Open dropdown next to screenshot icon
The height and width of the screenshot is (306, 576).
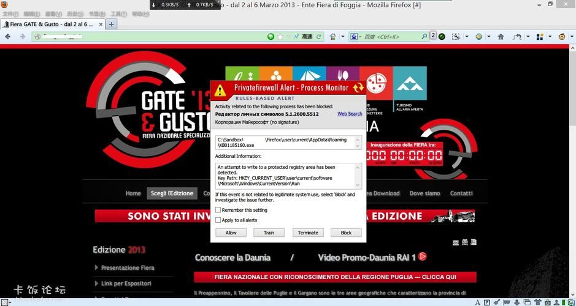[x=467, y=37]
